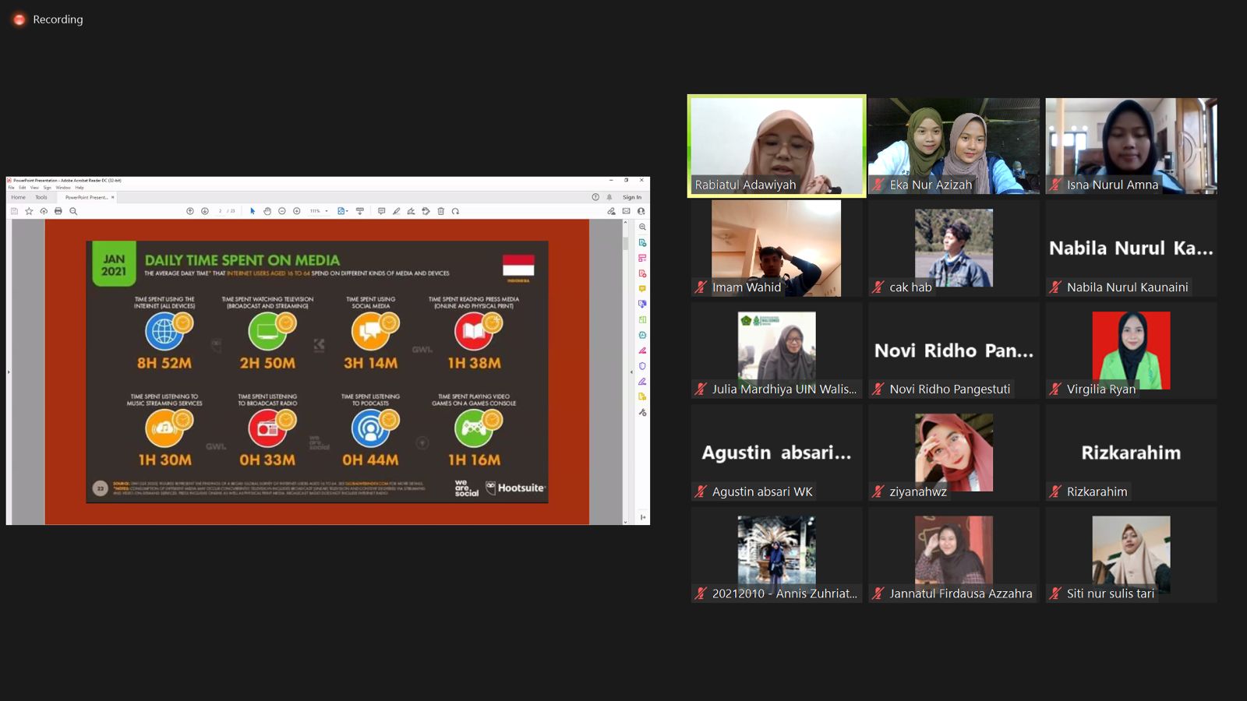Select Imam Wahid's video tile
The height and width of the screenshot is (701, 1247).
(x=776, y=248)
